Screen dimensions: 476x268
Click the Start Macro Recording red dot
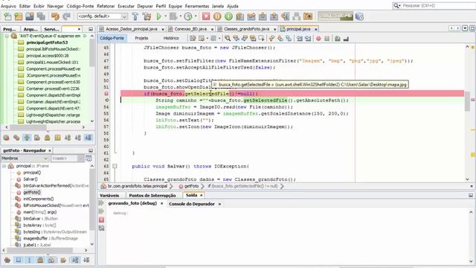(x=318, y=39)
